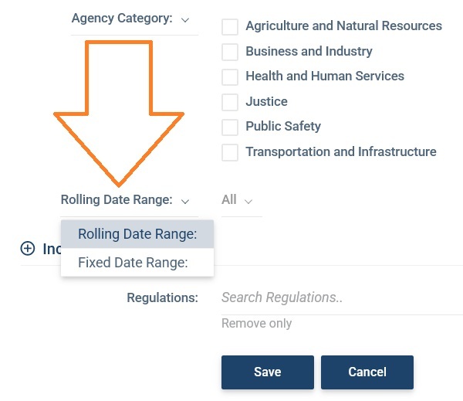Click the Rolling Date Range dropdown header
The height and width of the screenshot is (401, 463).
tap(125, 200)
